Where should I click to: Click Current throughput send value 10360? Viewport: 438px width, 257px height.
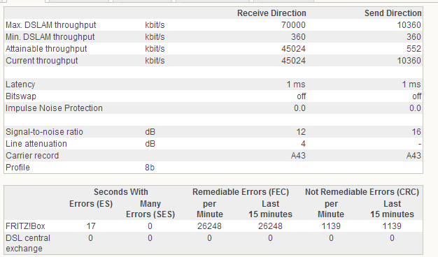point(409,61)
